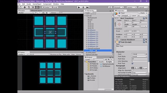Open the Account dropdown

(118, 7)
